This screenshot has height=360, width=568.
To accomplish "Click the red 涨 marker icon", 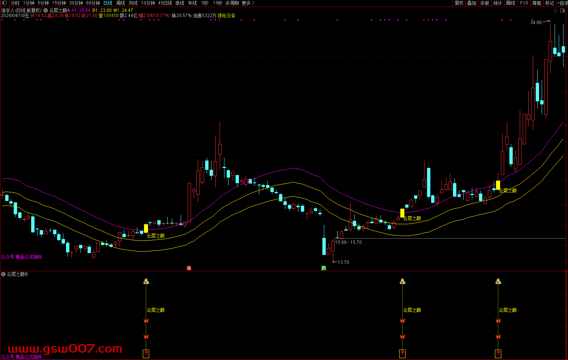I will [189, 268].
